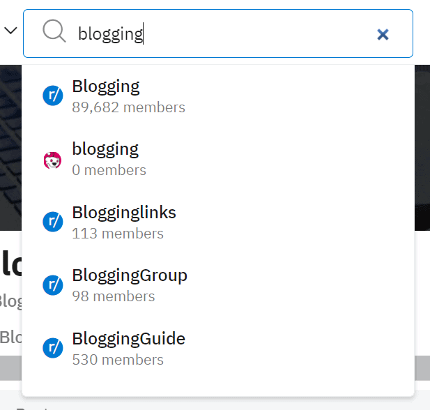Click the r/ icon next to BloggingGuide

[53, 348]
